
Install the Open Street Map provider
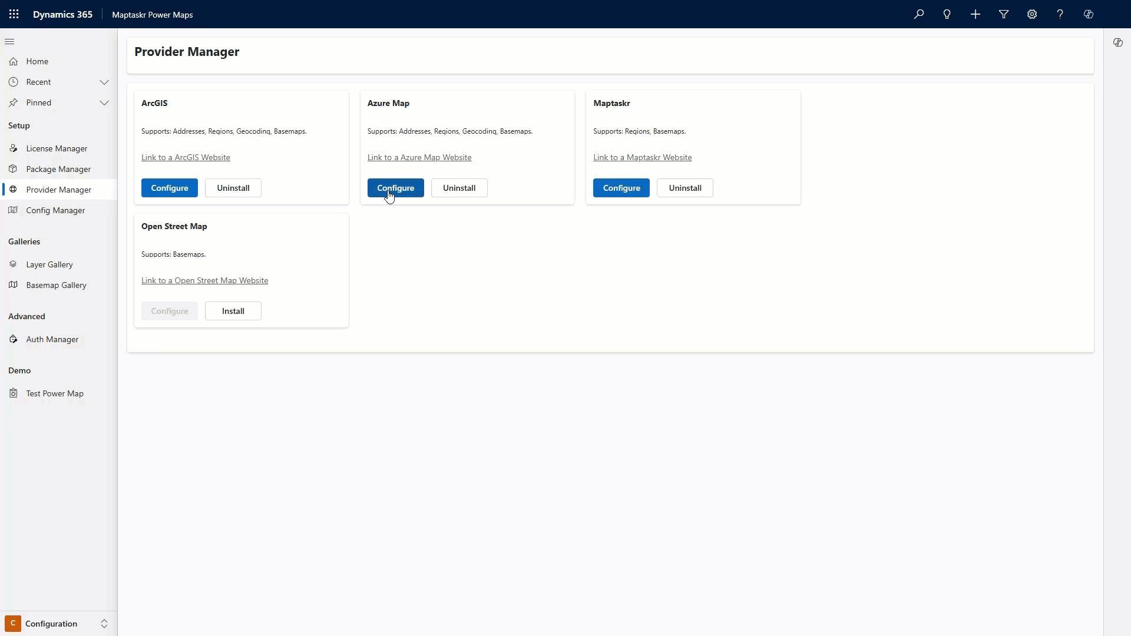pos(233,311)
